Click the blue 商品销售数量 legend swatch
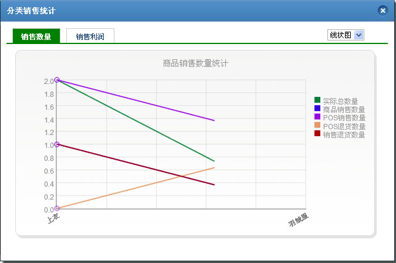Viewport: 396px width, 263px height. pyautogui.click(x=317, y=109)
